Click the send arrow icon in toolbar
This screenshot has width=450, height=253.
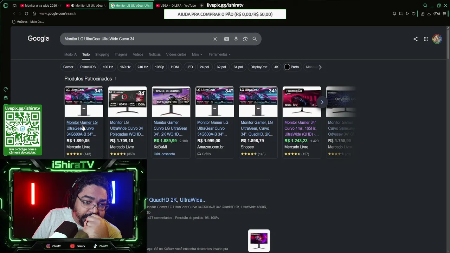pyautogui.click(x=407, y=14)
